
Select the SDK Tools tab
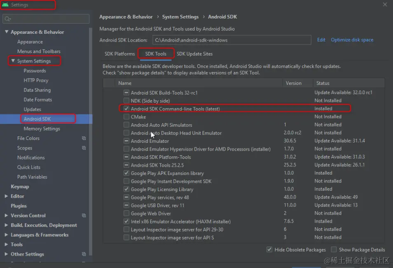(x=156, y=54)
